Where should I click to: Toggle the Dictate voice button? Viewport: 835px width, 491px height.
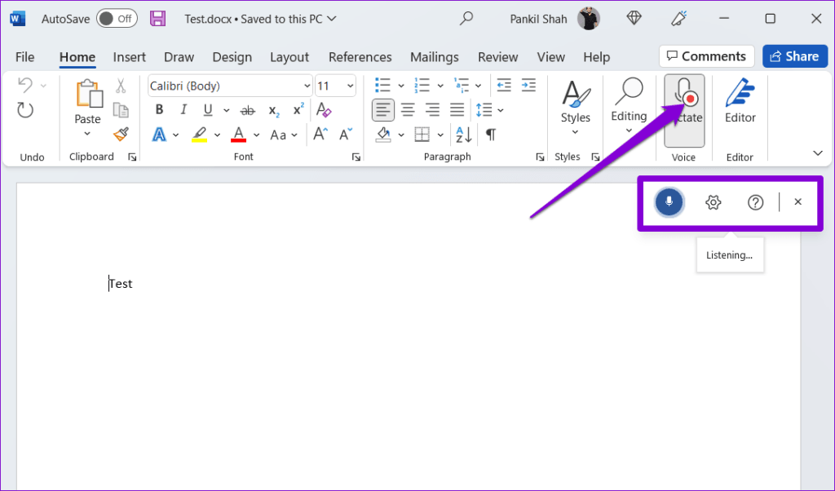pyautogui.click(x=684, y=110)
